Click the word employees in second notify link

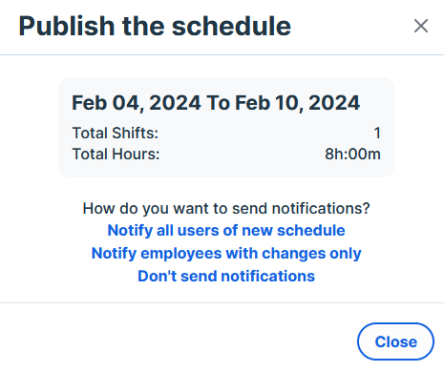[181, 254]
